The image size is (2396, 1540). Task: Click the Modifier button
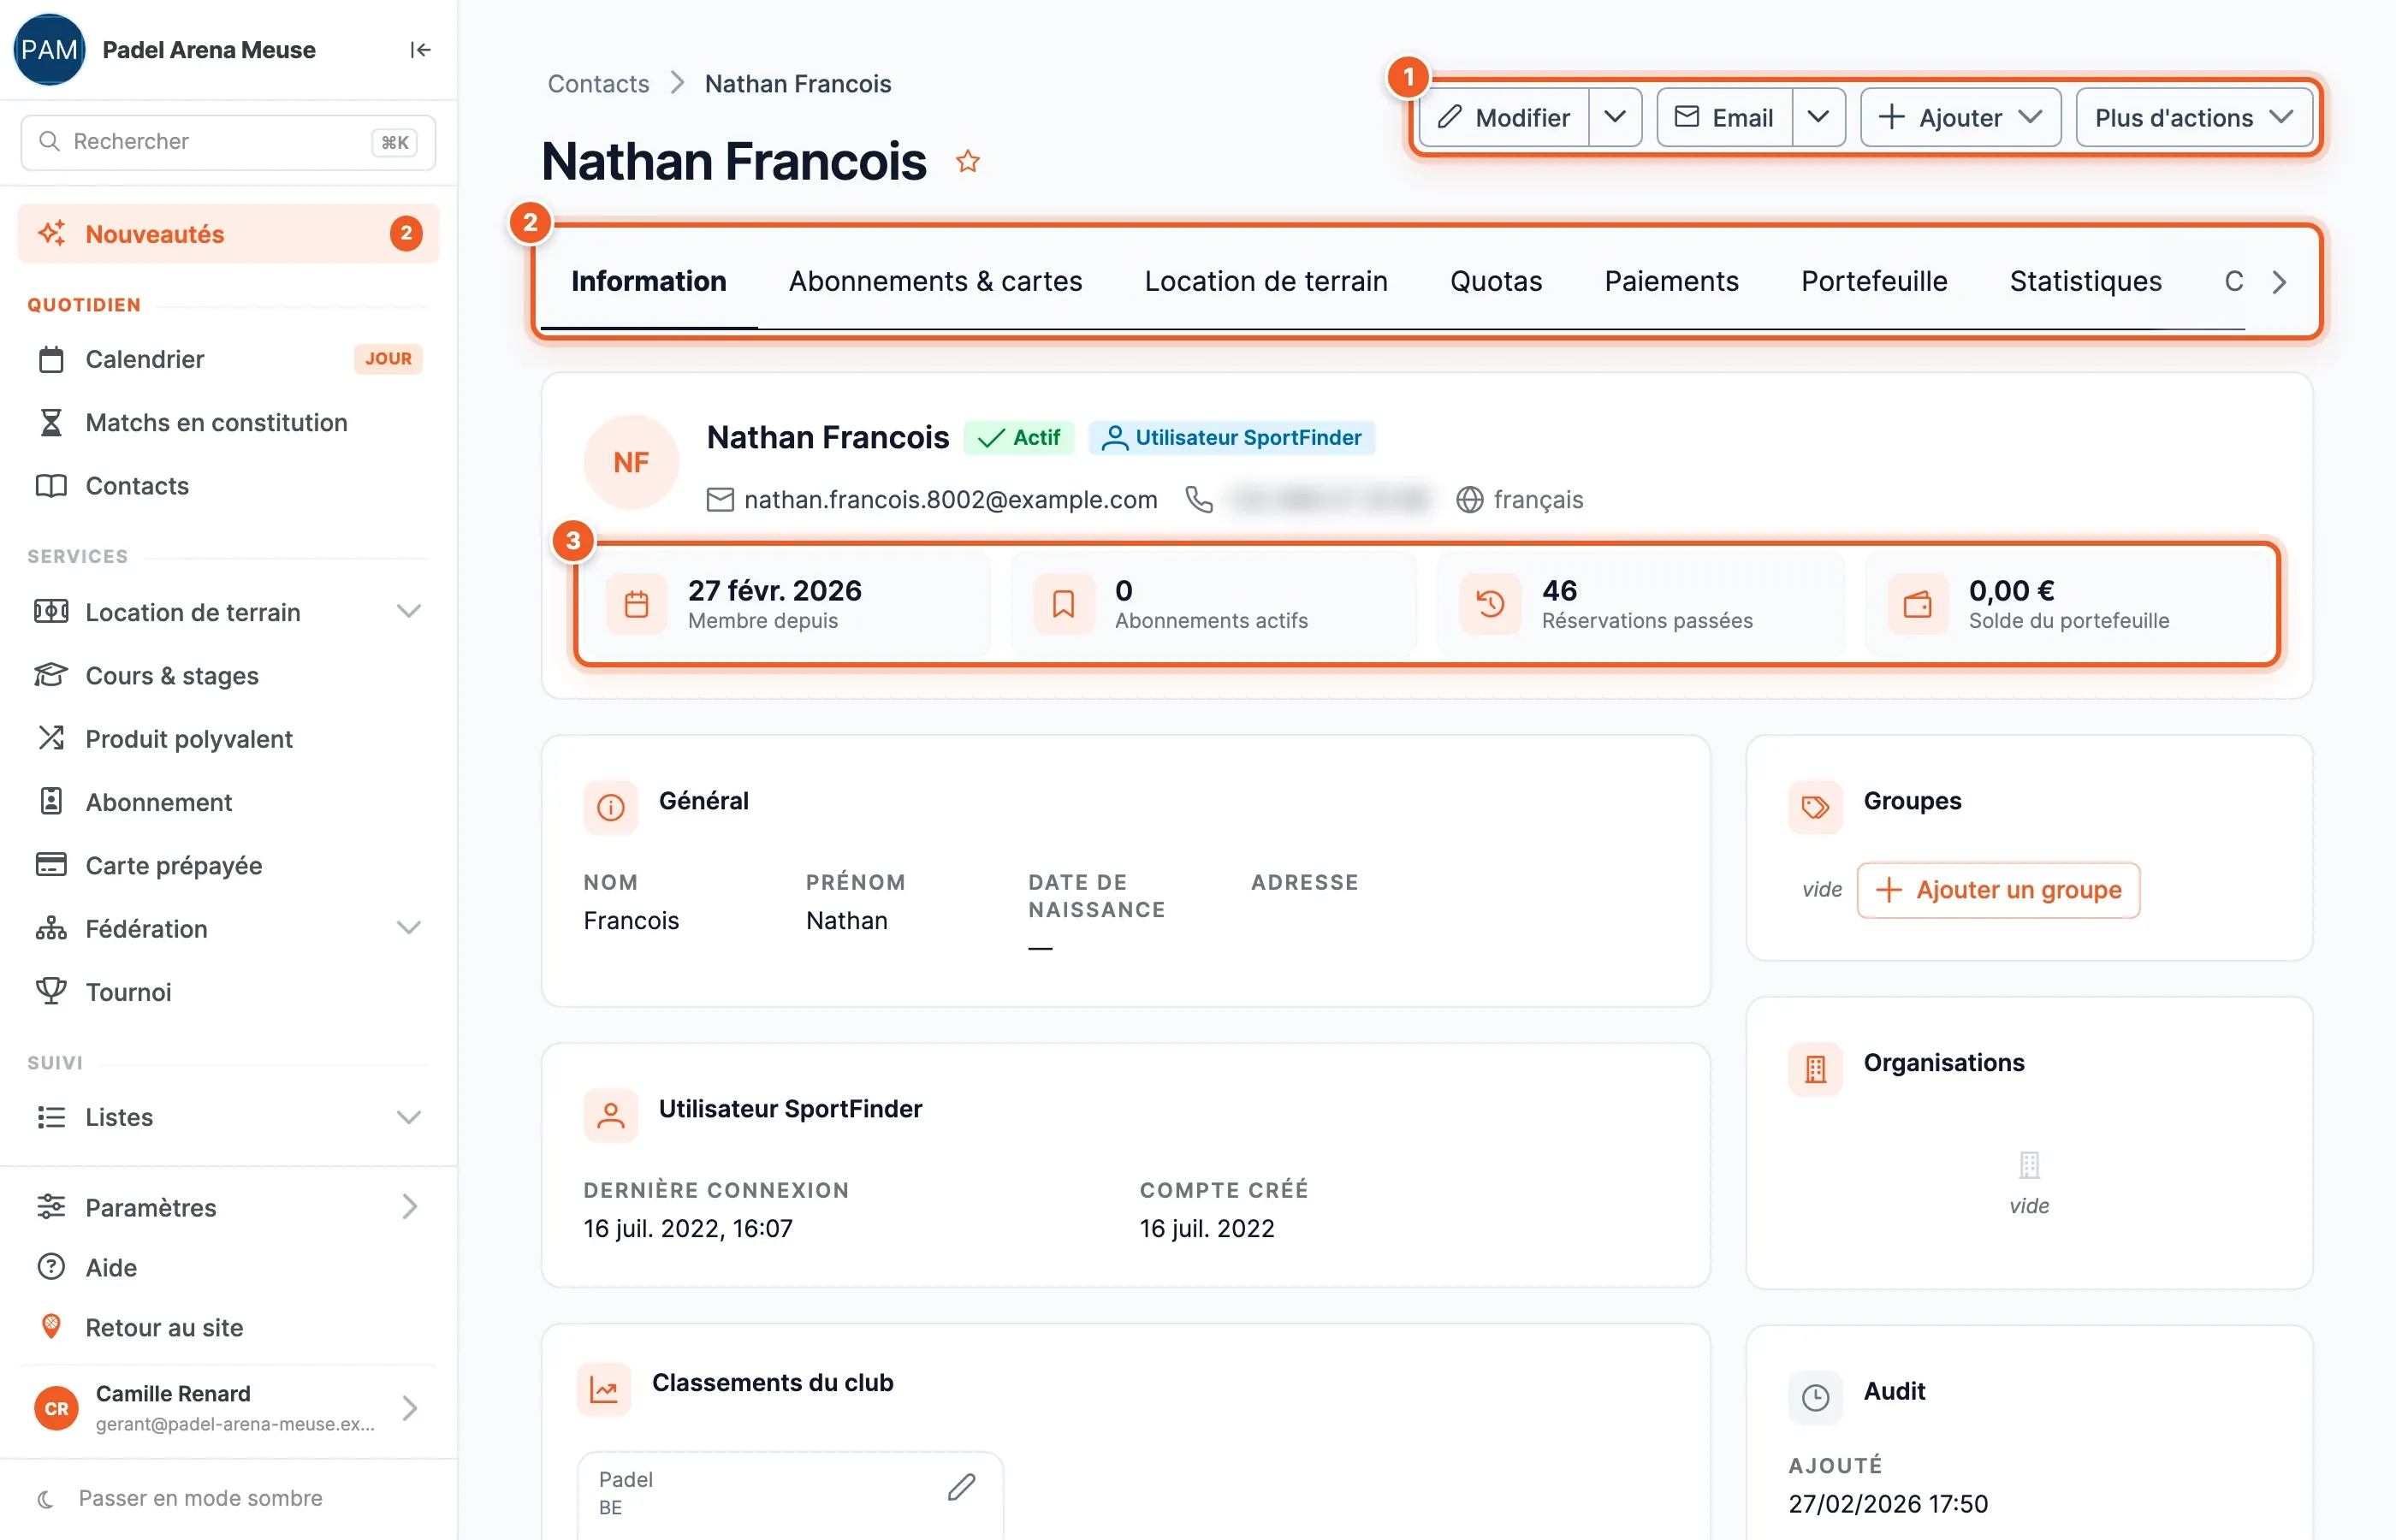click(1504, 117)
